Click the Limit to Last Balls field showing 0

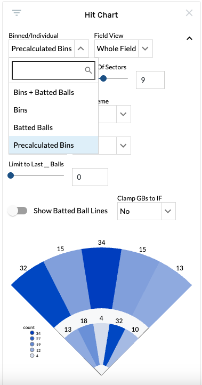pyautogui.click(x=90, y=177)
